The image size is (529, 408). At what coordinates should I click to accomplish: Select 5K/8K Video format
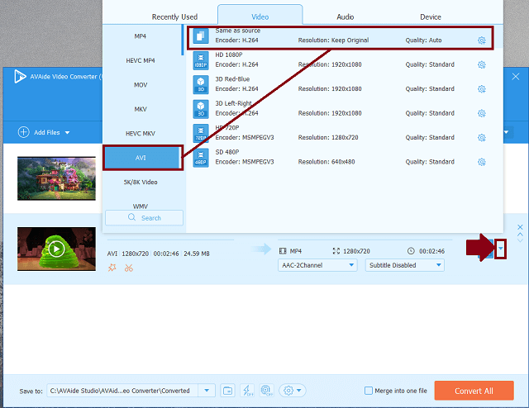coord(141,182)
